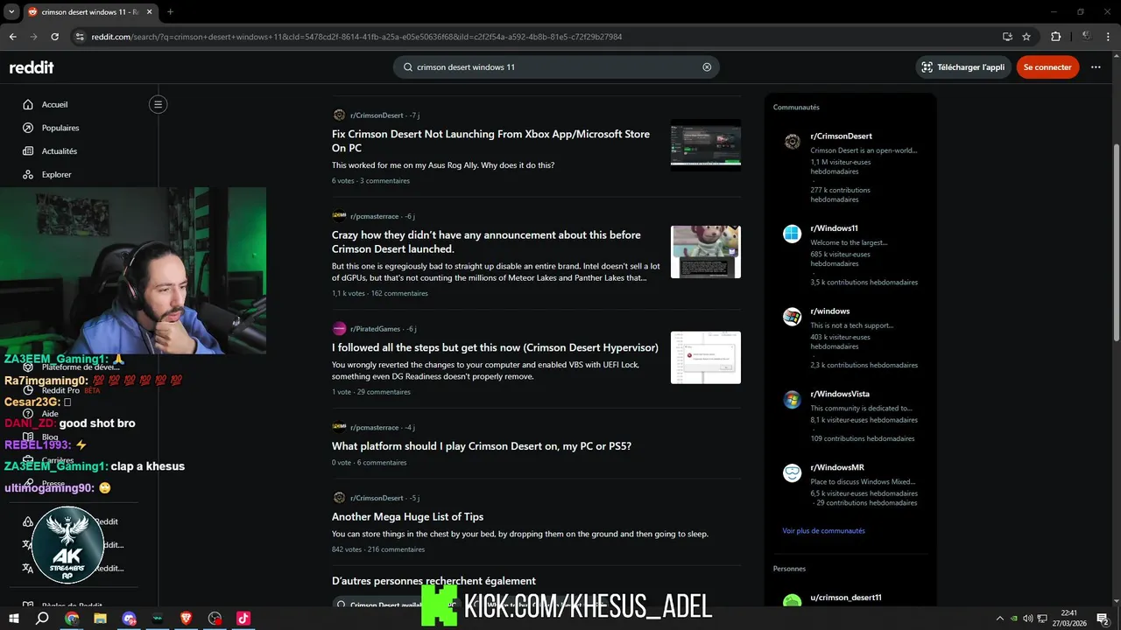Clear the Reddit search field
The width and height of the screenshot is (1121, 630).
pos(707,67)
